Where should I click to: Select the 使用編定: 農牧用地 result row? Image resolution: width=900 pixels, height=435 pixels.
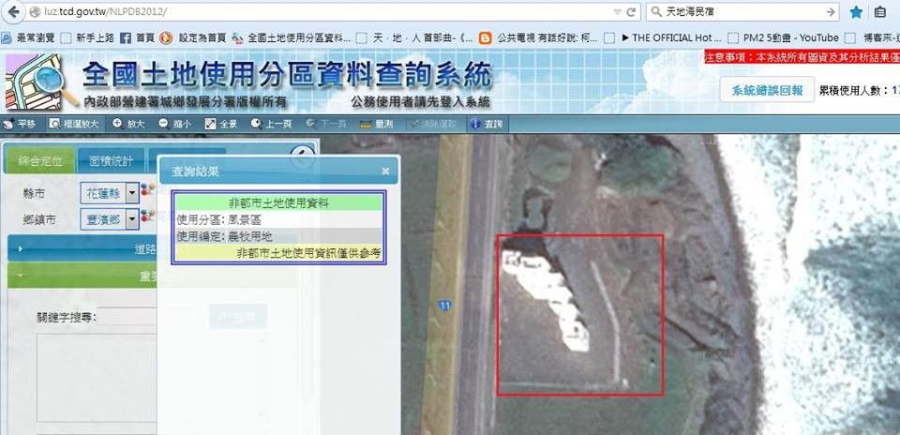pyautogui.click(x=278, y=236)
